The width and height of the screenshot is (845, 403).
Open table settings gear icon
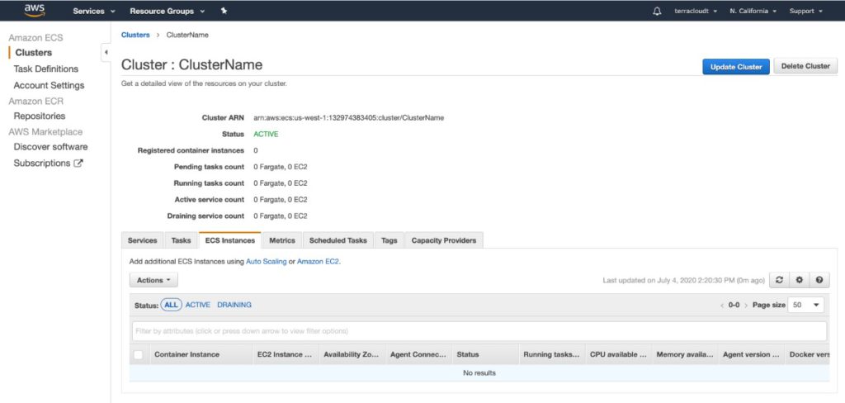pyautogui.click(x=799, y=281)
